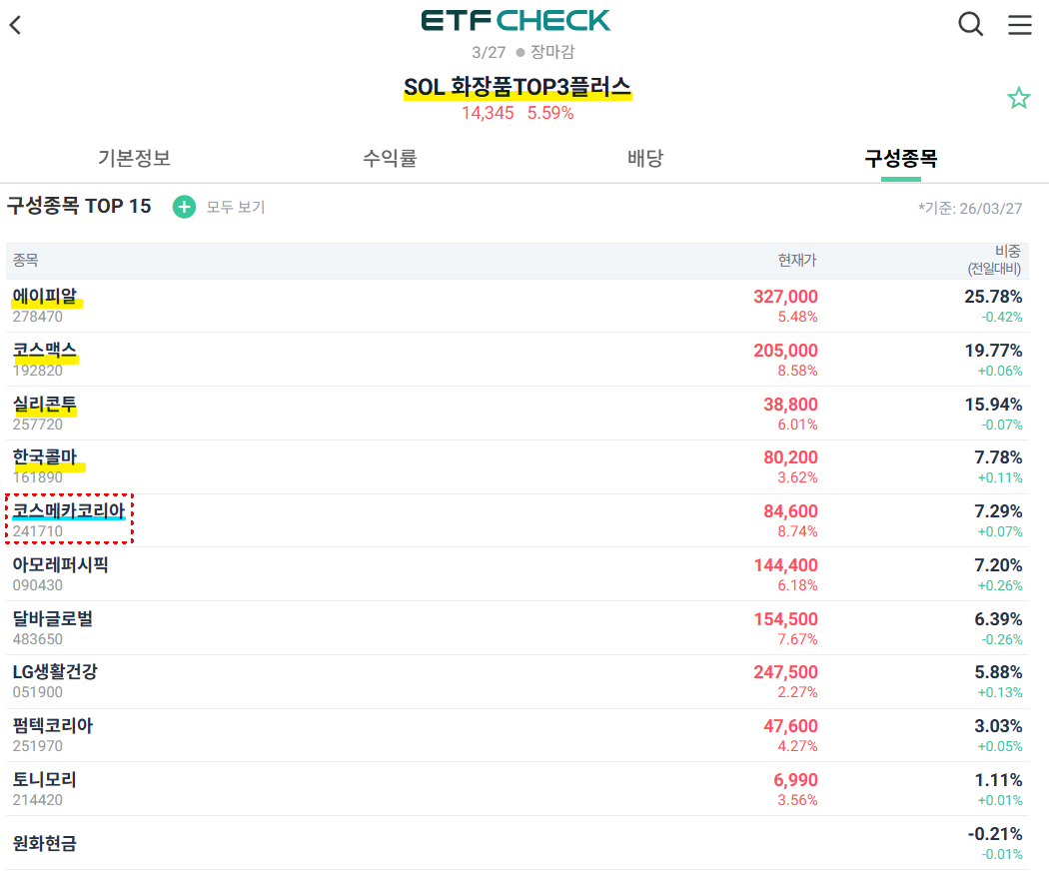
Task: Switch to the 기본정보 tab
Action: tap(134, 158)
